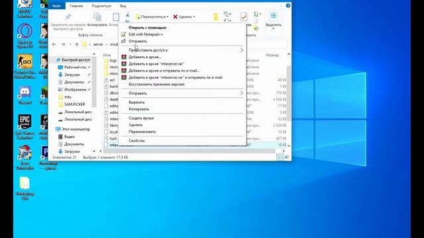The image size is (424, 238).
Task: Switch to the Вид tab
Action: [123, 6]
